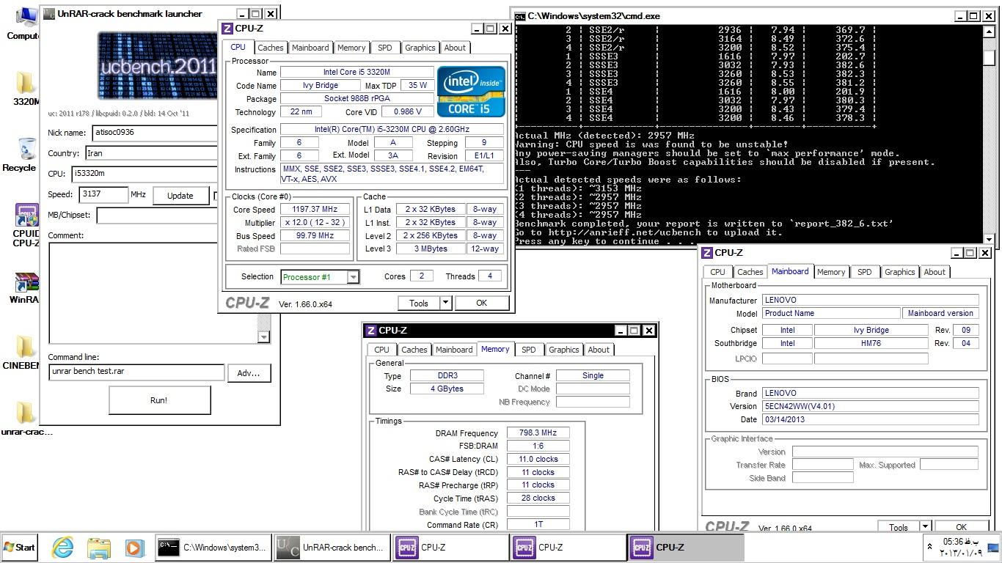Click OK in CPU-Z CPU window

click(481, 303)
